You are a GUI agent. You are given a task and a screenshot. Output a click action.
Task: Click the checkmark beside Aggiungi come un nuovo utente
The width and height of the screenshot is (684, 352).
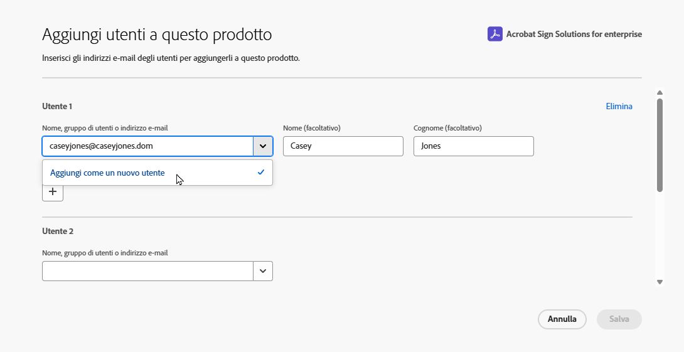coord(261,173)
